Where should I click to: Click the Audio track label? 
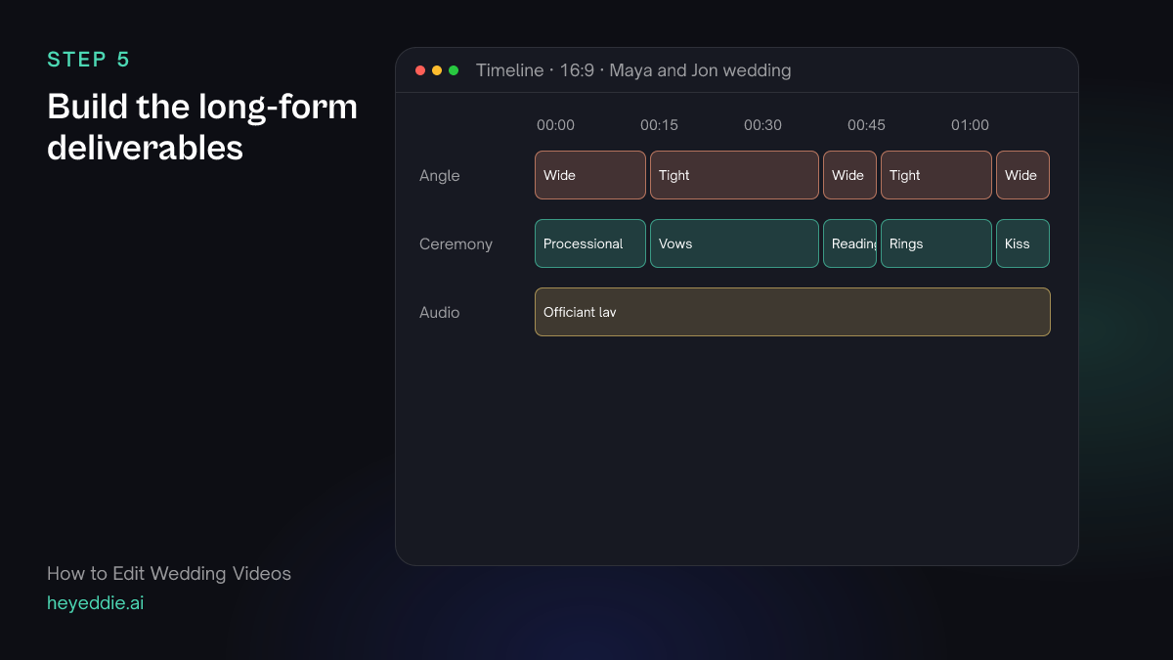pos(439,313)
